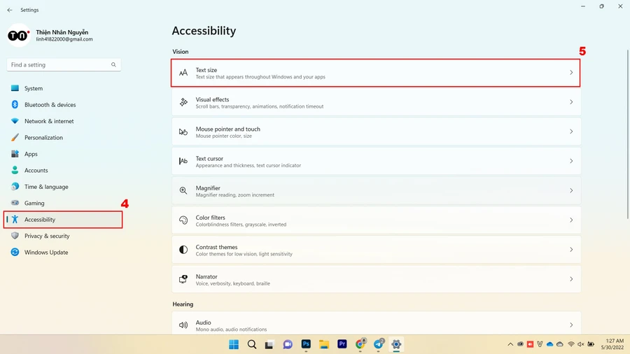Open Bluetooth & devices settings
Screen dimensions: 630x354
point(62,105)
